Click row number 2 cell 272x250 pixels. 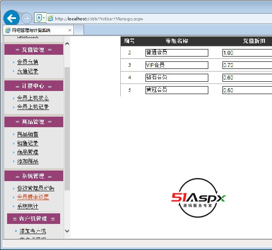click(130, 53)
